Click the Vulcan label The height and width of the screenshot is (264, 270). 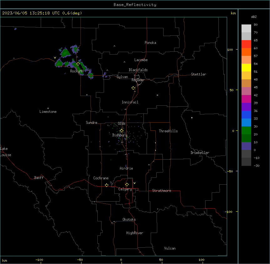coord(170,248)
